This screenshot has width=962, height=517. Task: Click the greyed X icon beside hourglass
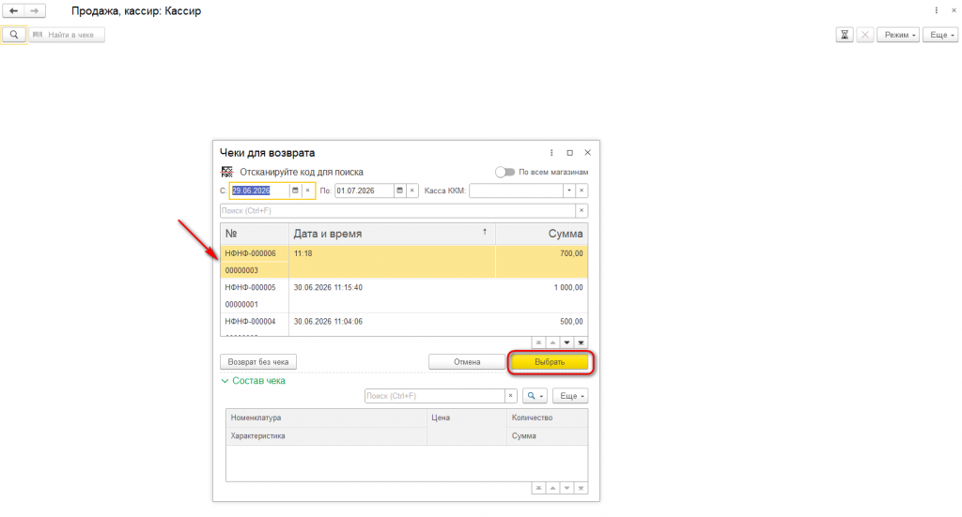point(865,35)
